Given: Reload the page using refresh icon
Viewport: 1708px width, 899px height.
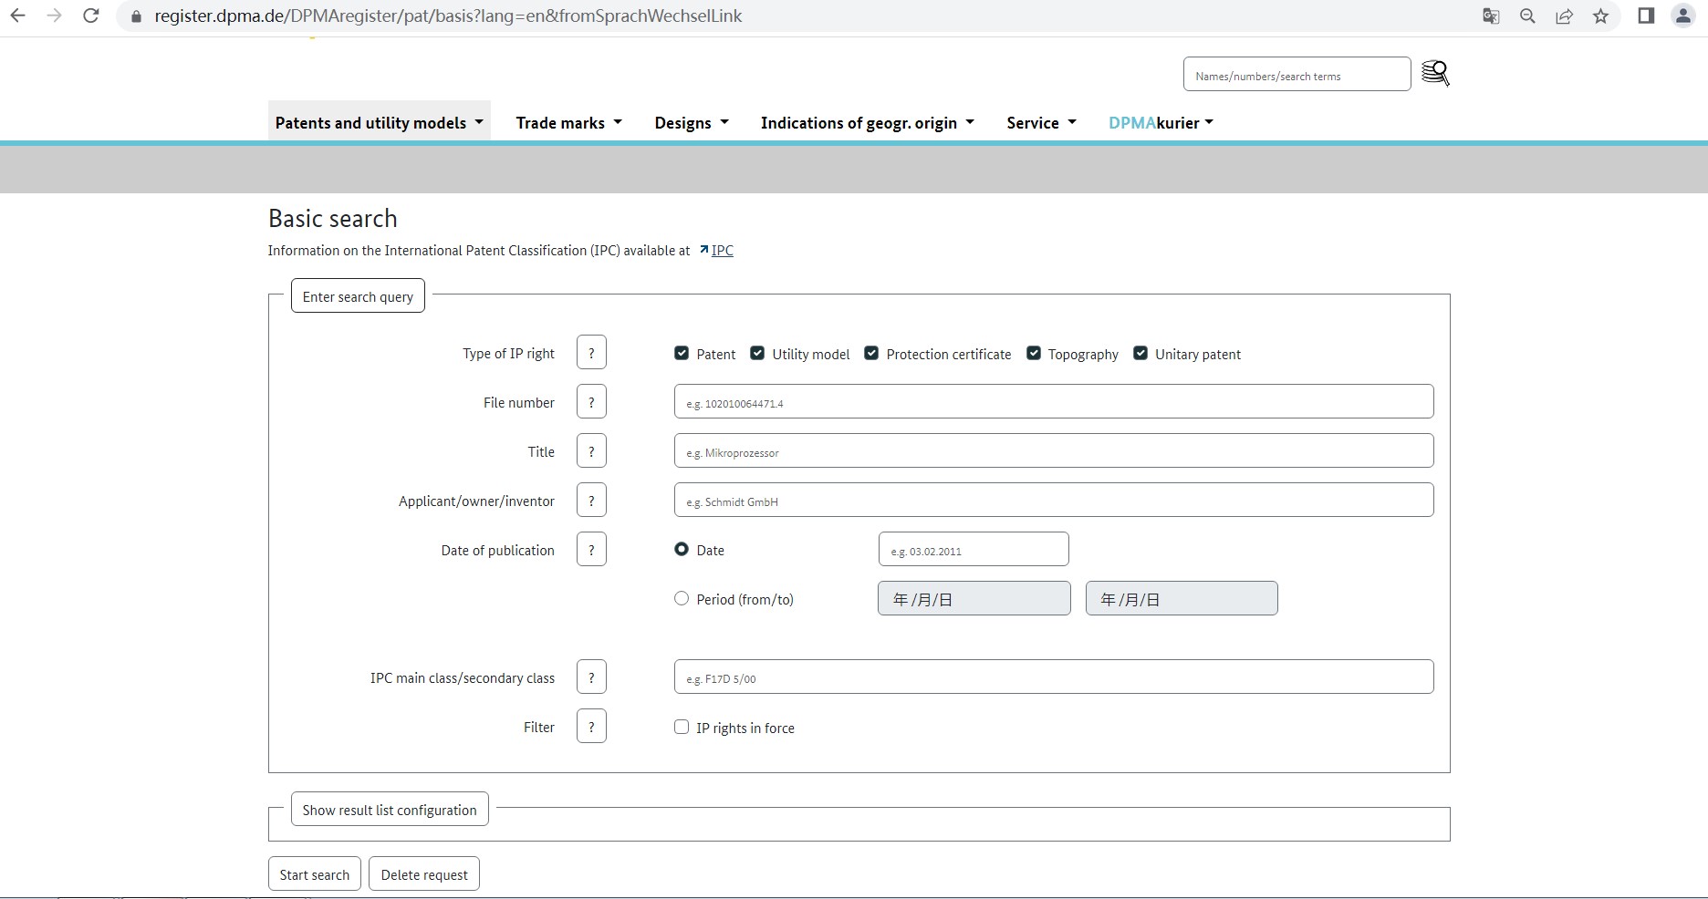Looking at the screenshot, I should click(x=91, y=15).
